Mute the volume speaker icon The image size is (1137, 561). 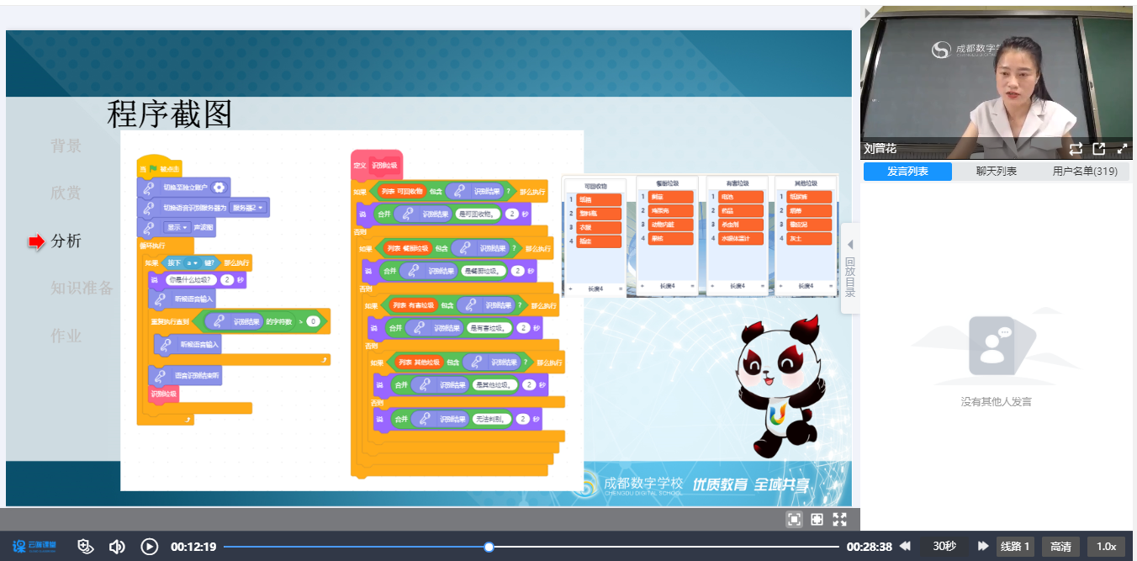[x=117, y=547]
